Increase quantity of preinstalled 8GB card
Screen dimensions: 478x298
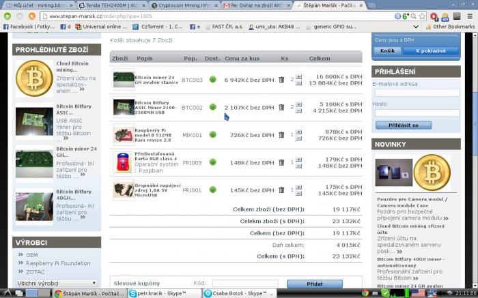click(299, 160)
